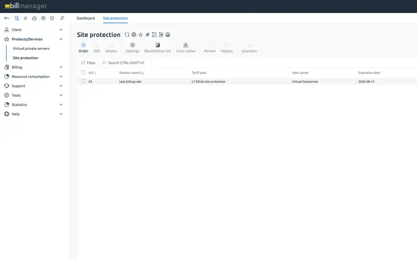Click the Virtual Datacenter cell

tap(305, 82)
